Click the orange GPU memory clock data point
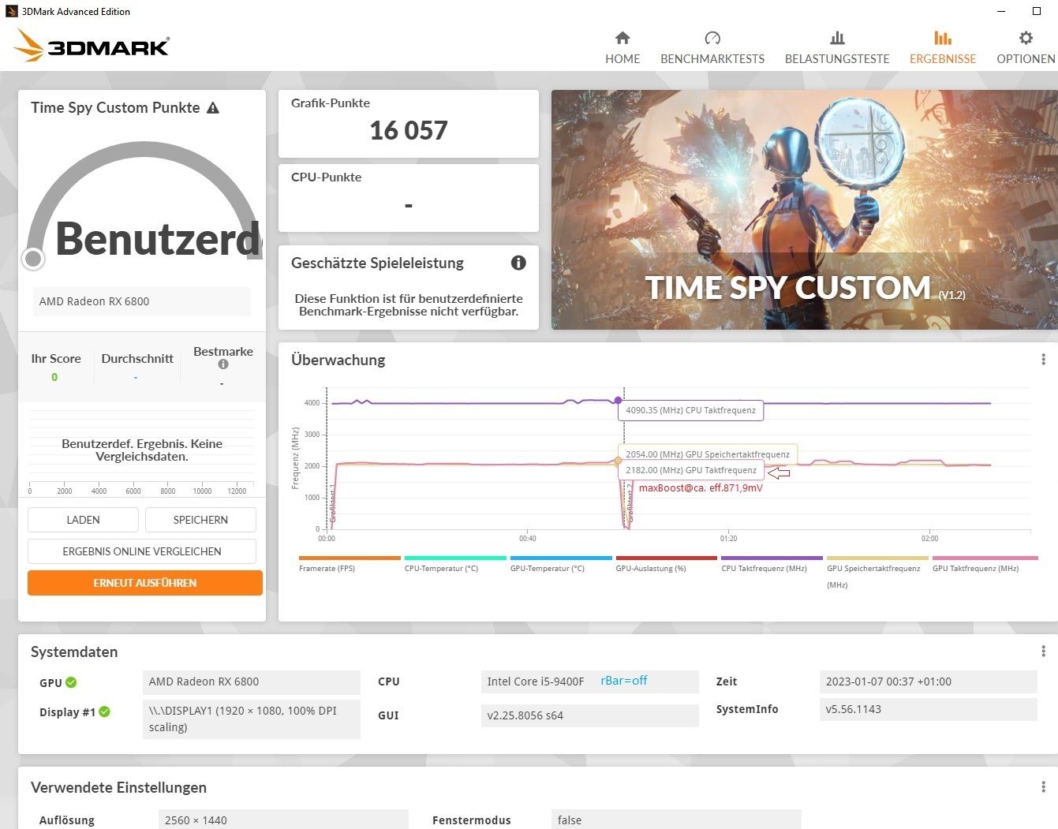 (618, 460)
